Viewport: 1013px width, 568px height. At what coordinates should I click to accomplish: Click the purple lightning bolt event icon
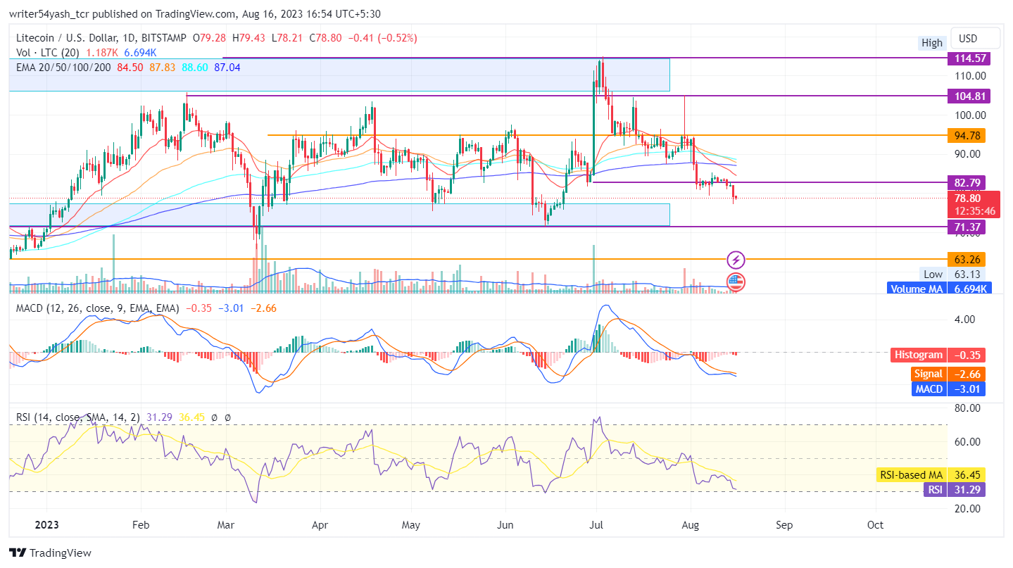pyautogui.click(x=736, y=260)
